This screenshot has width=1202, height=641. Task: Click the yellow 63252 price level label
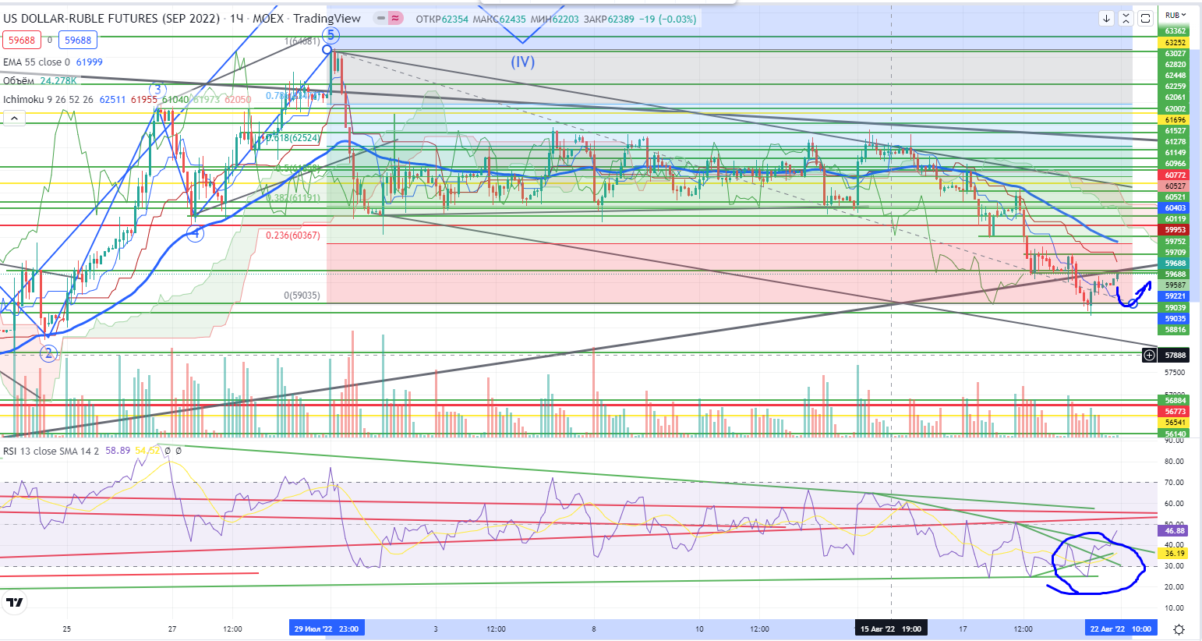coord(1175,43)
